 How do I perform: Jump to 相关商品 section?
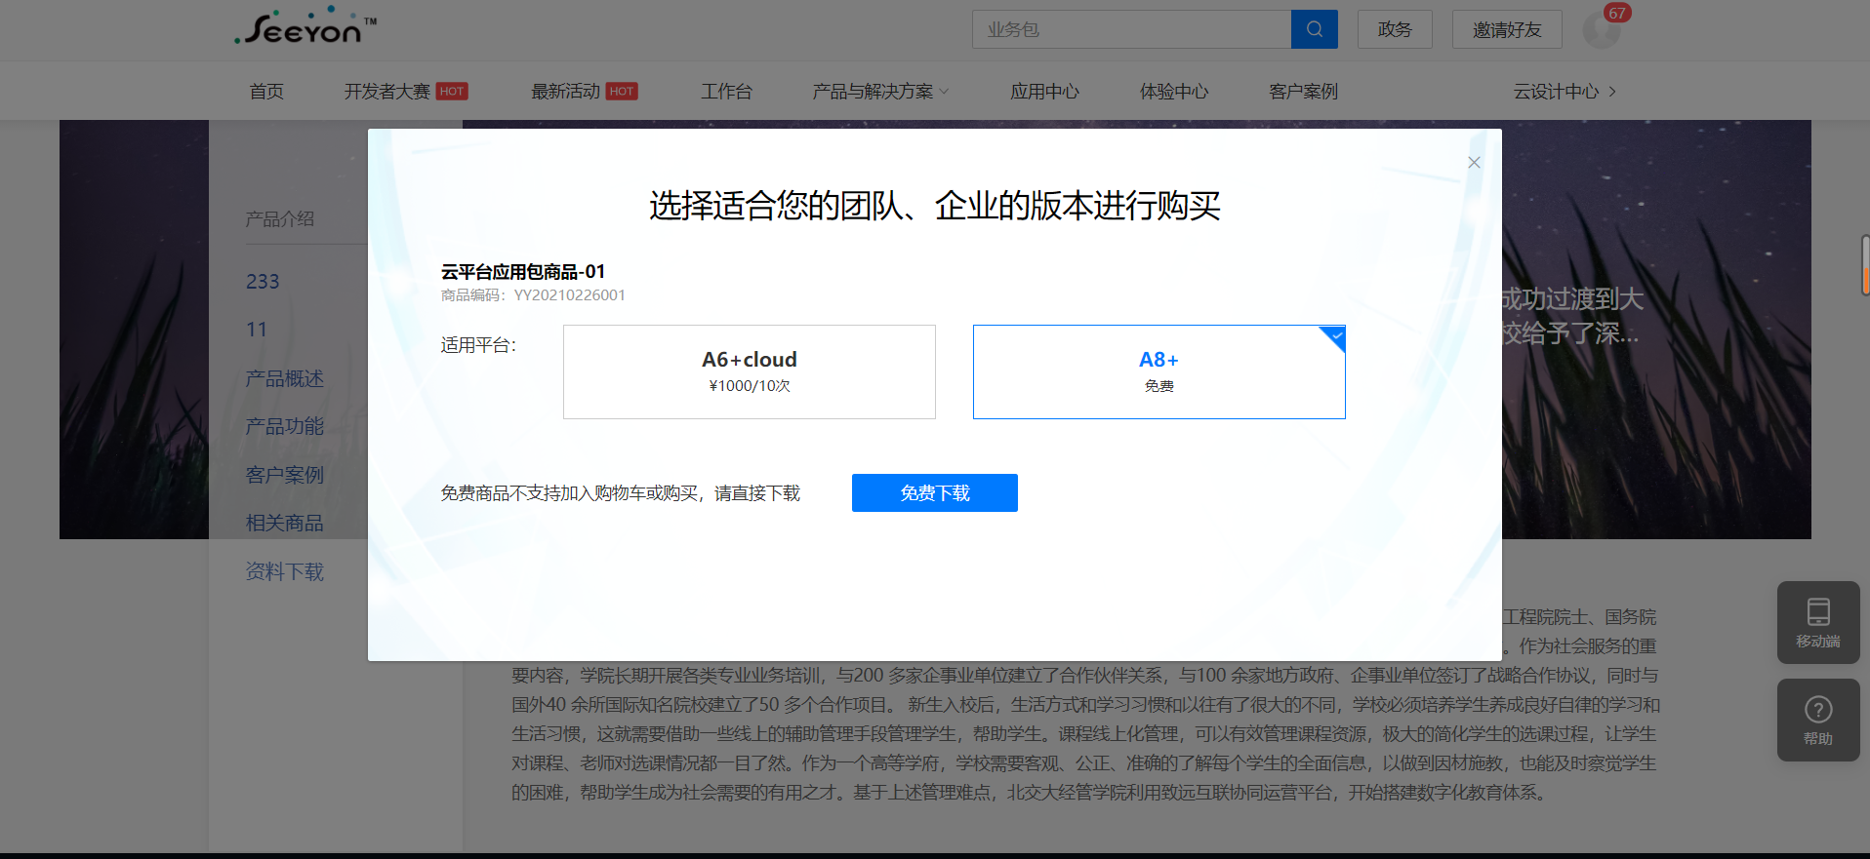coord(284,523)
